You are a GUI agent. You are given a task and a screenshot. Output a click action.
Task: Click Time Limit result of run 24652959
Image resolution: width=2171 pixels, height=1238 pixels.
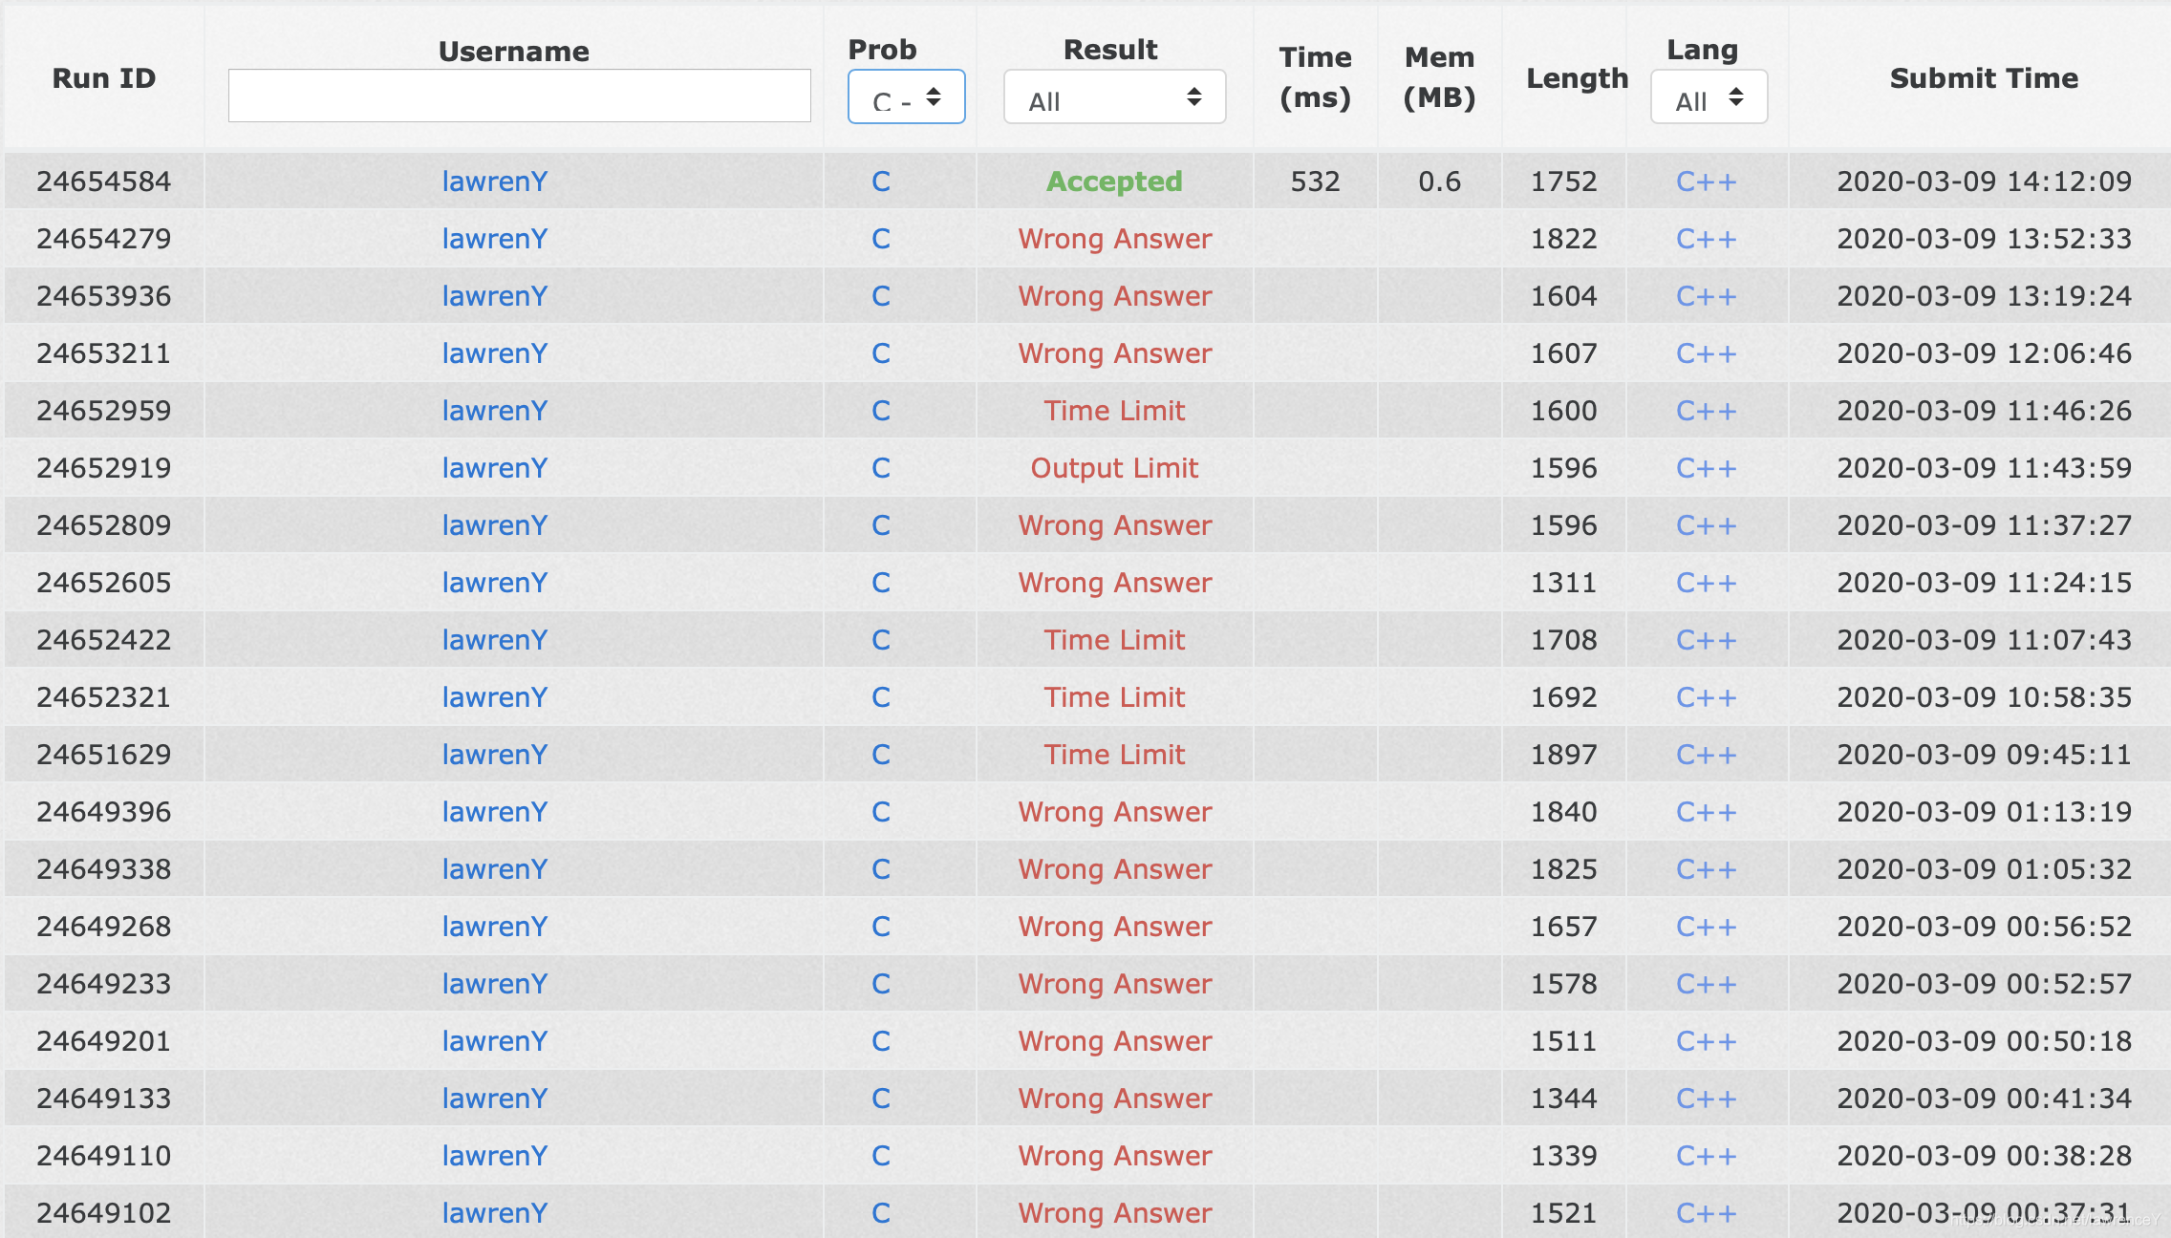point(1114,411)
